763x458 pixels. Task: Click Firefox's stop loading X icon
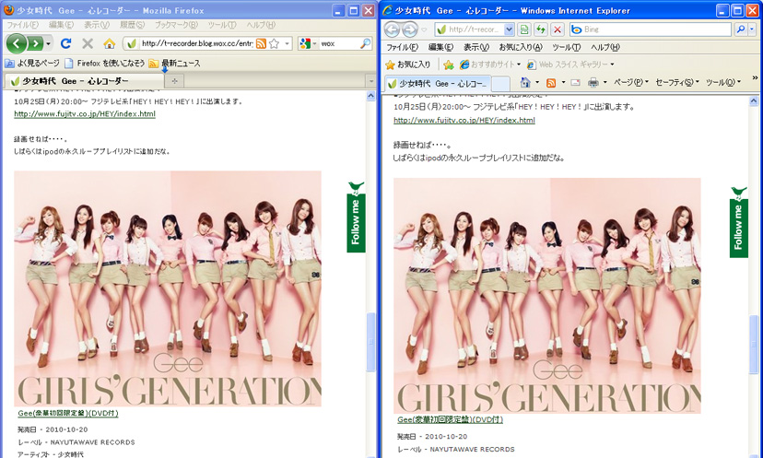coord(88,43)
